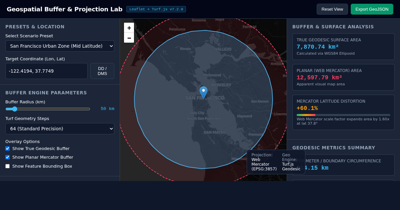Click the Hayward map label
The height and width of the screenshot is (210, 400).
(x=244, y=116)
